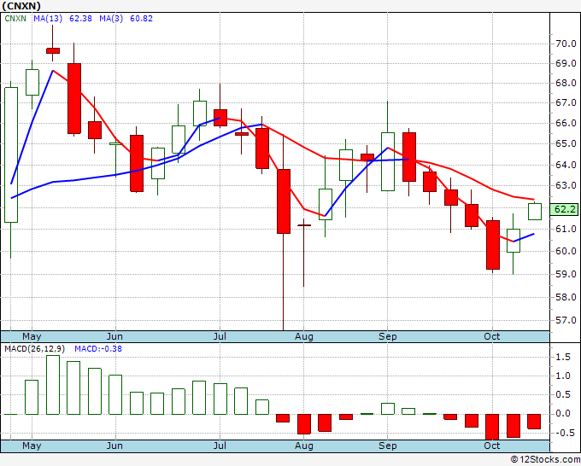Click the 0.5 MACD axis label
The width and height of the screenshot is (581, 466).
tap(563, 395)
